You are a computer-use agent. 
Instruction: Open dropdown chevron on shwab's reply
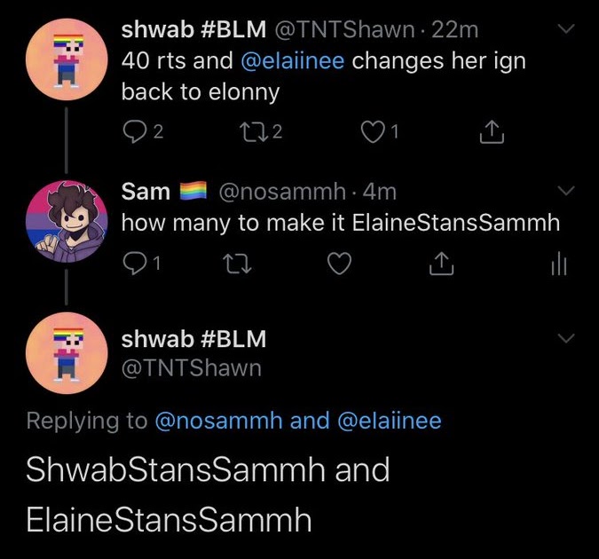(x=566, y=338)
